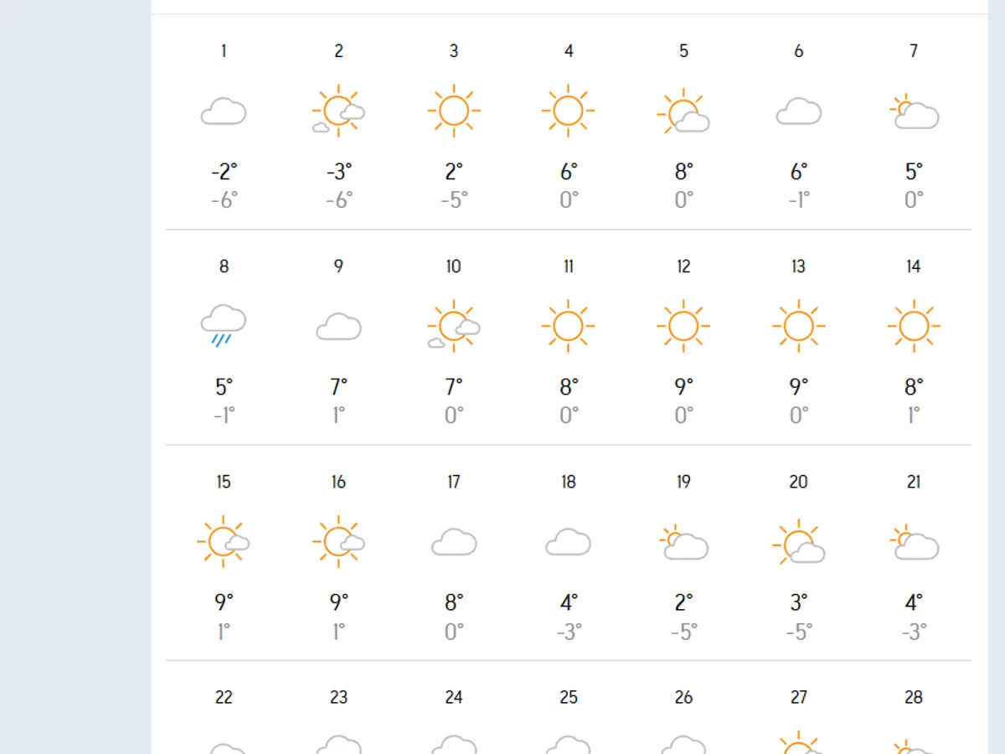Click the cloudy icon on day 9
This screenshot has height=754, width=1005.
[x=338, y=324]
